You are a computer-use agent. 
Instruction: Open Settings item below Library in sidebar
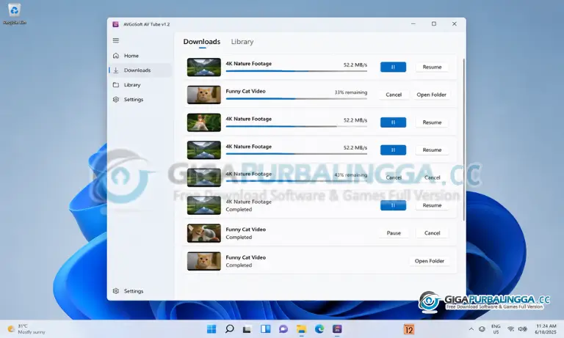pyautogui.click(x=140, y=100)
